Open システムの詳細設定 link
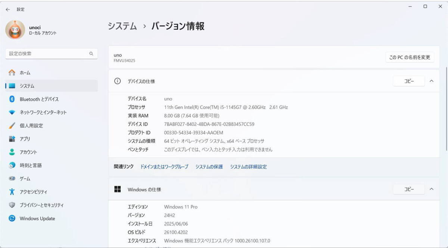Image resolution: width=448 pixels, height=248 pixels. [249, 167]
